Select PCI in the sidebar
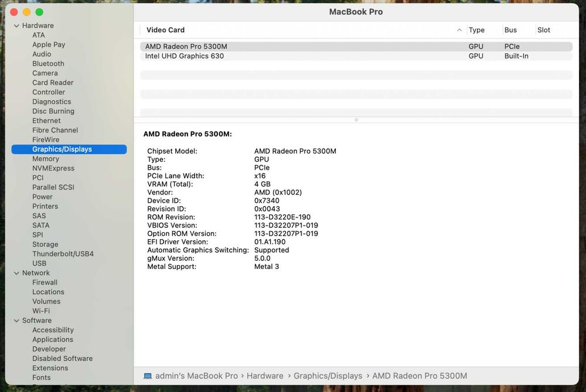 38,178
